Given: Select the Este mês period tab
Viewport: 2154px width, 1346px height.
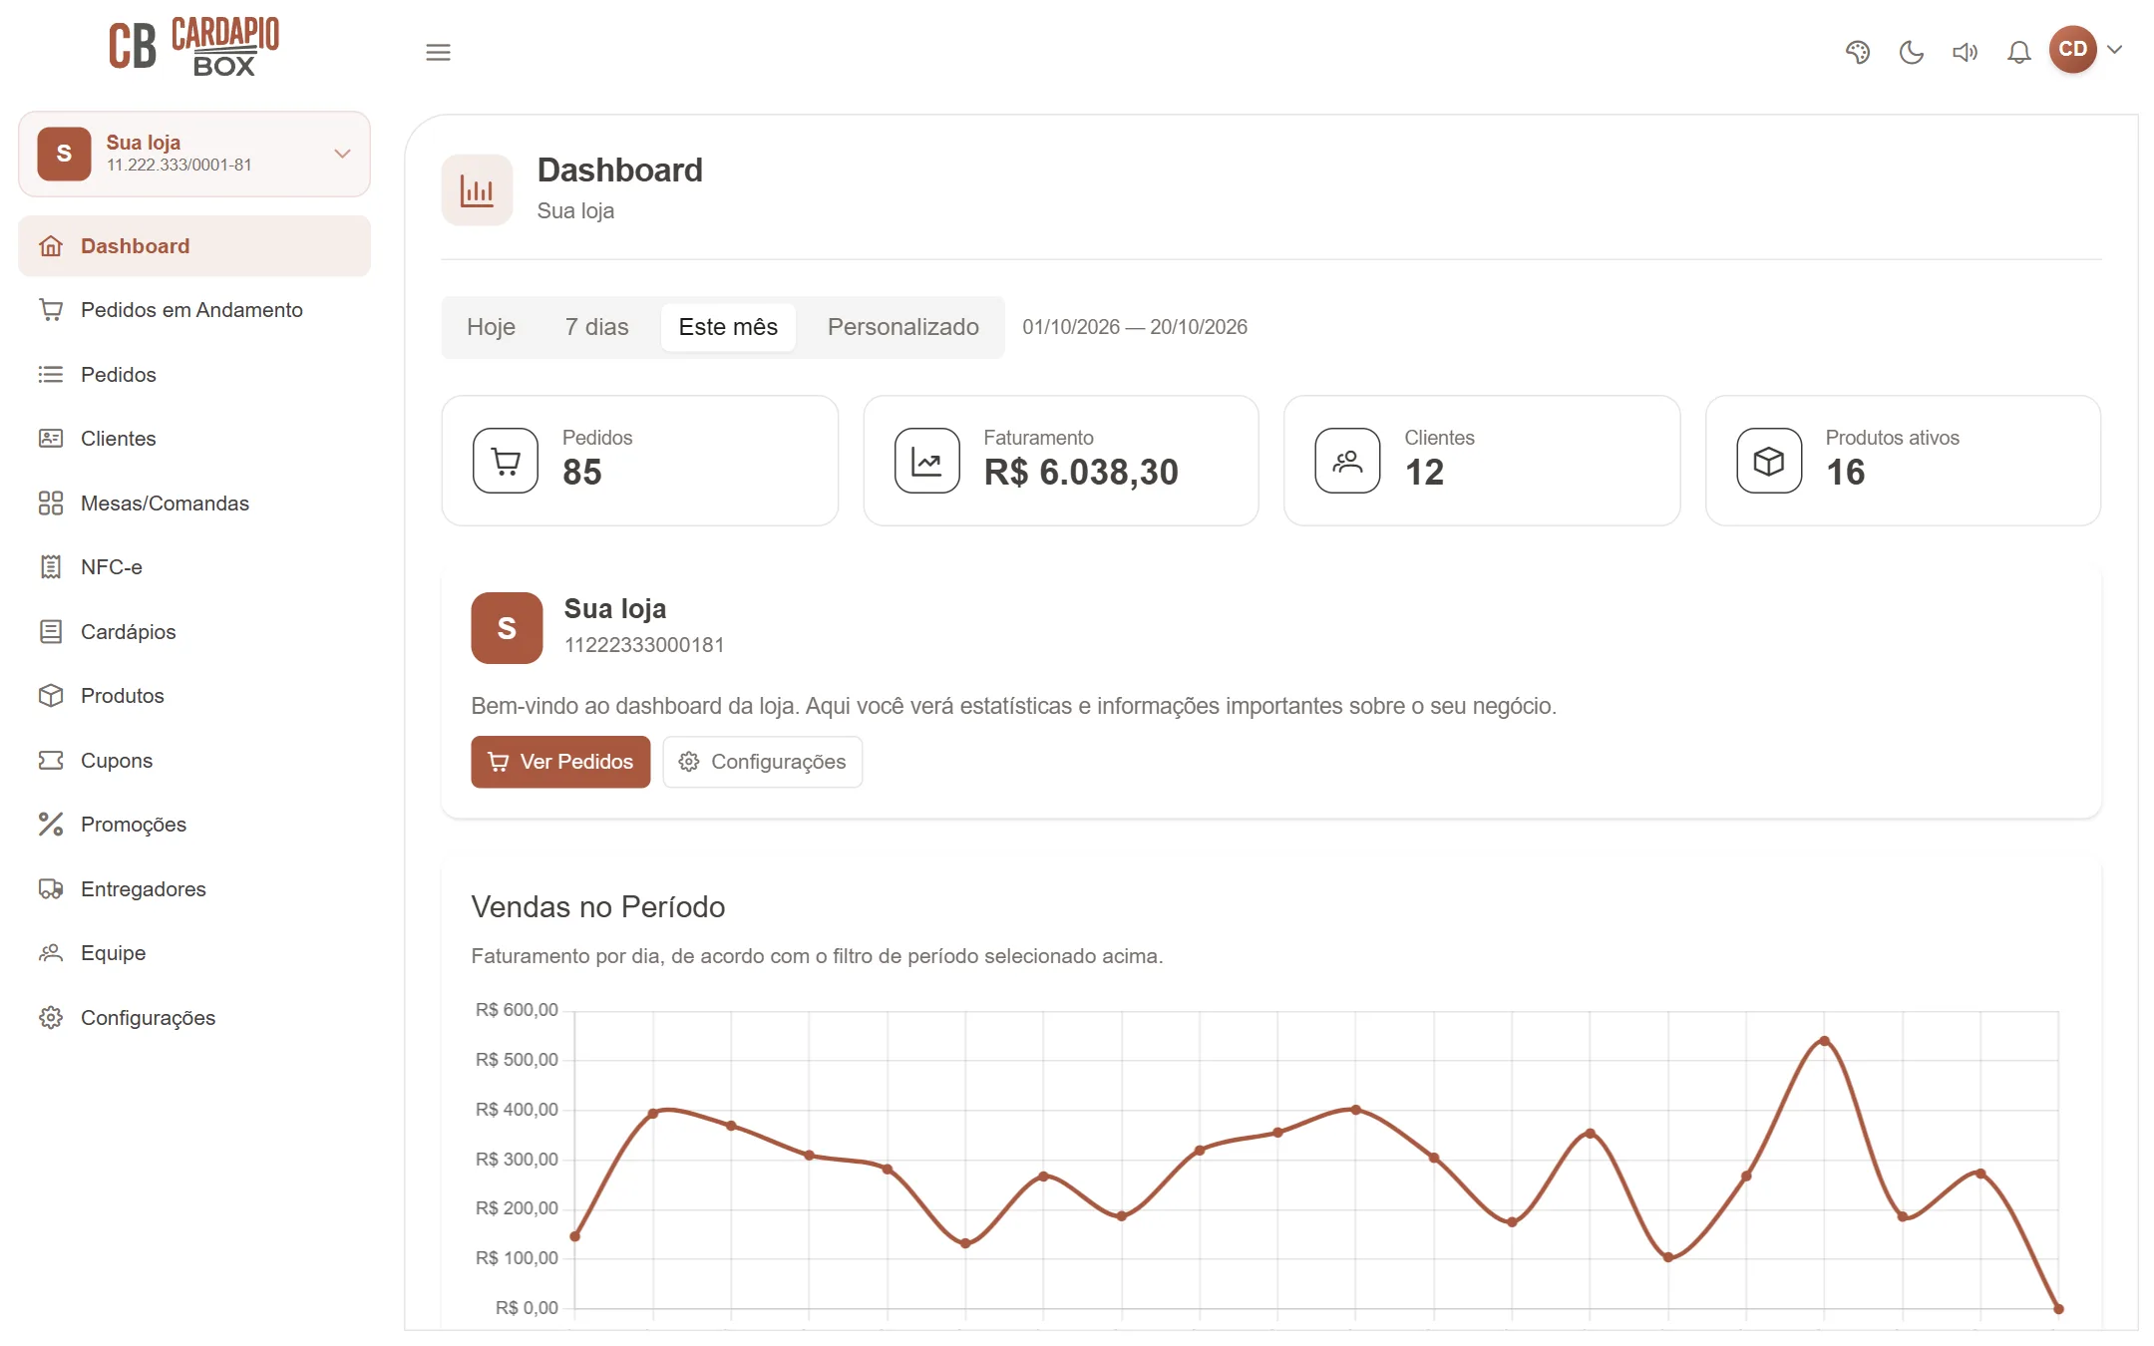Looking at the screenshot, I should [728, 327].
